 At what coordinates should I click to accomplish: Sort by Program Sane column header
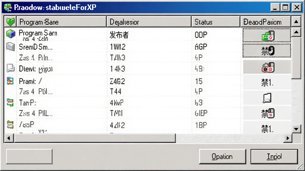62,22
